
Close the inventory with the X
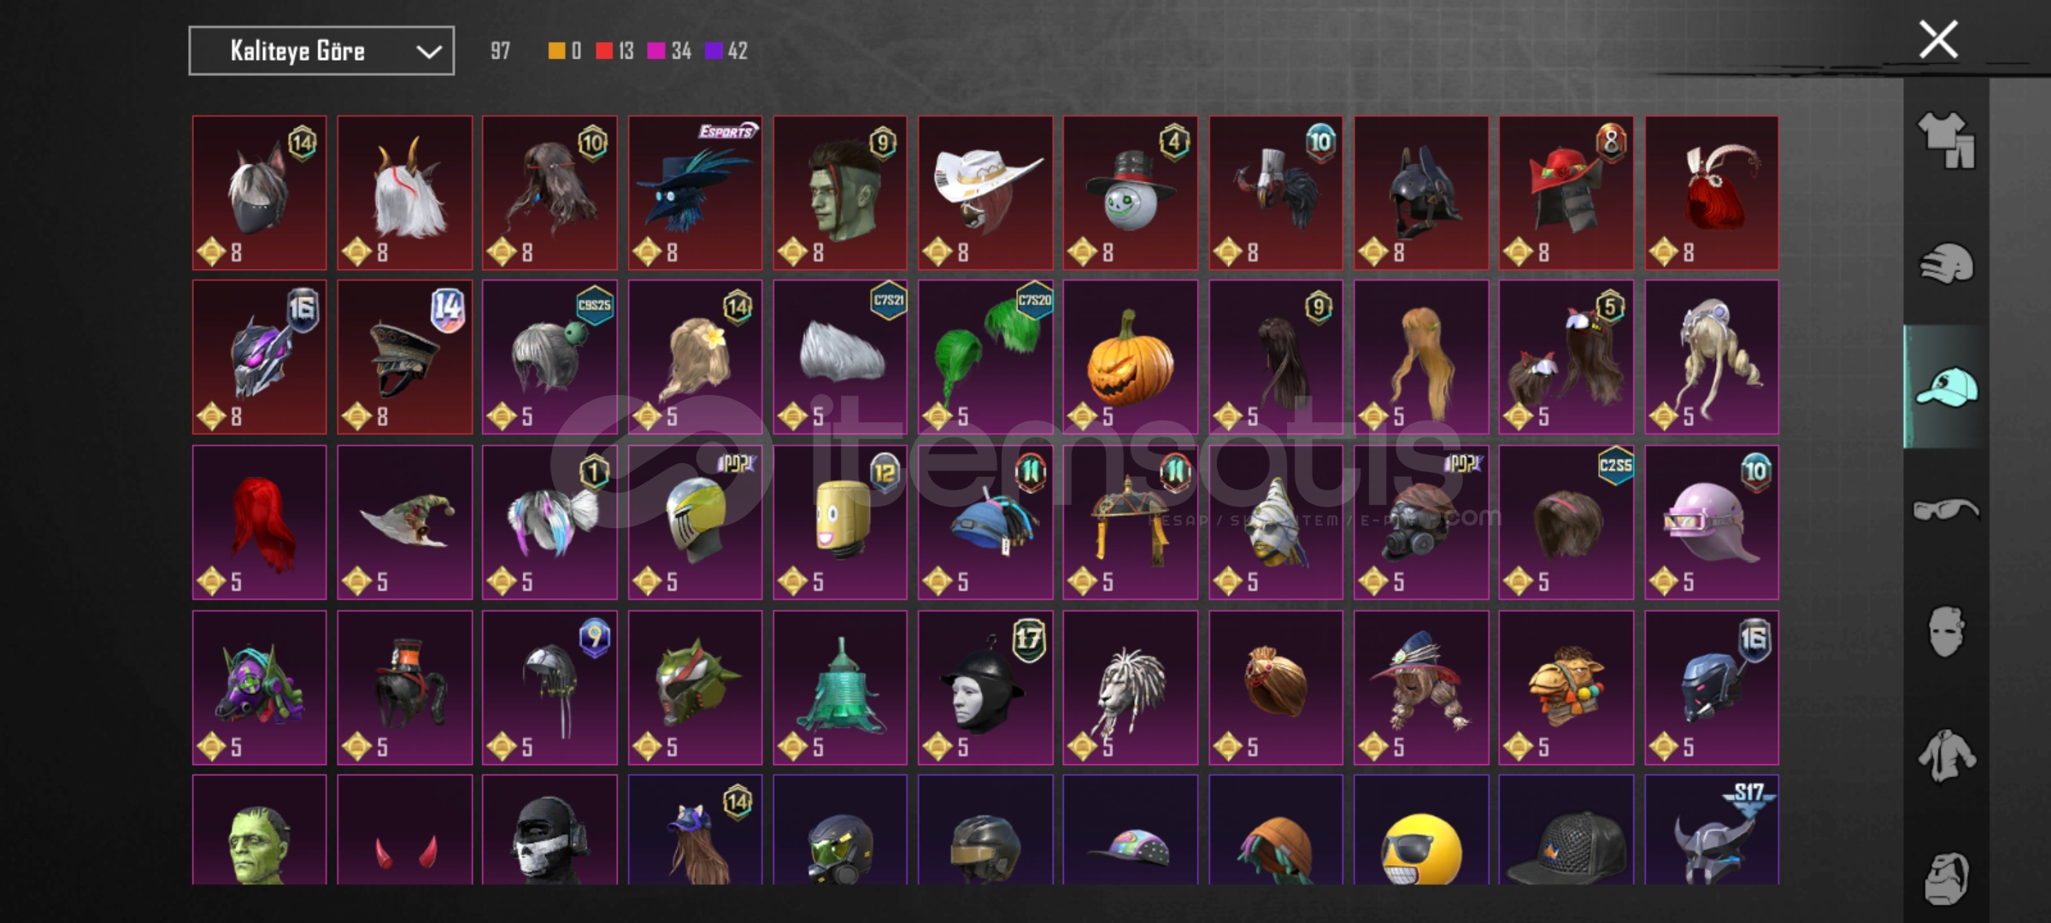click(x=1938, y=39)
